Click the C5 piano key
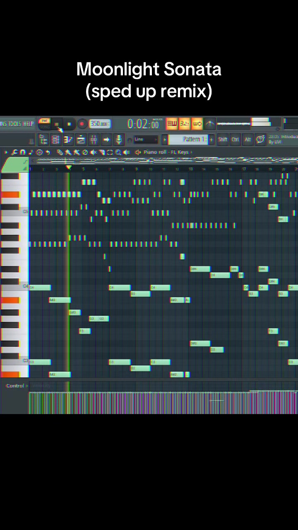This screenshot has width=298, height=530. [15, 212]
